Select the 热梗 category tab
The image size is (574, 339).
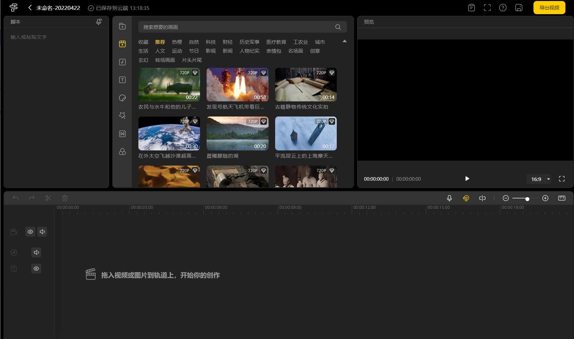pos(177,42)
